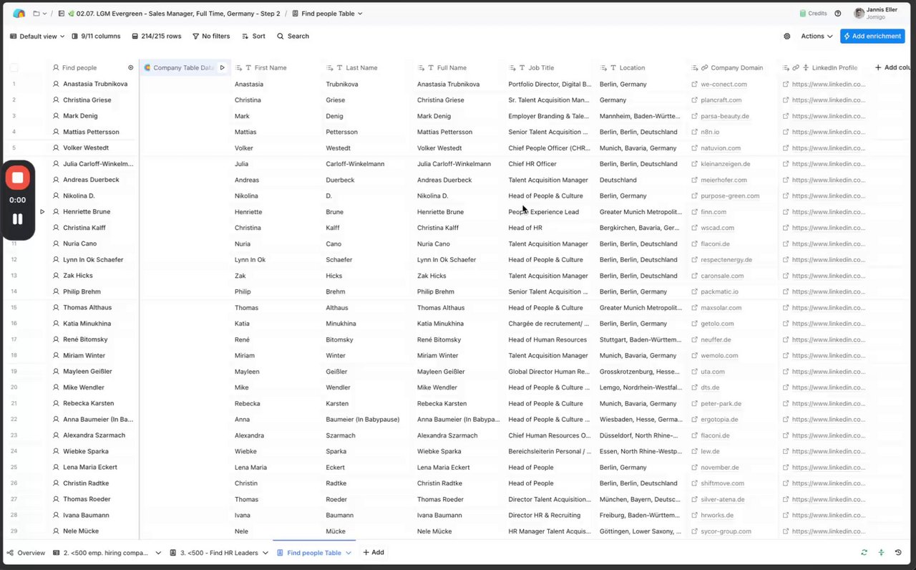Switch to the Overview tab
The image size is (916, 570).
(26, 553)
